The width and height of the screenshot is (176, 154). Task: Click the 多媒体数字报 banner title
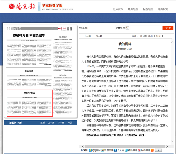[x=52, y=5]
